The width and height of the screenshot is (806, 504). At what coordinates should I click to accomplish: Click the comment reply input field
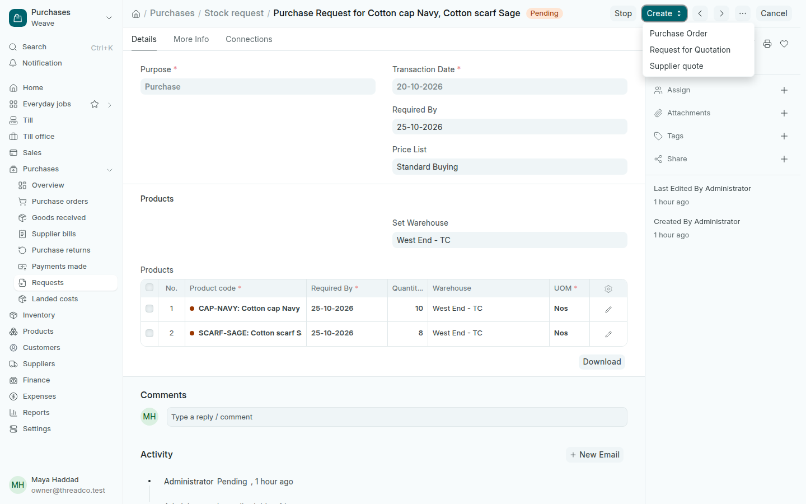point(397,417)
